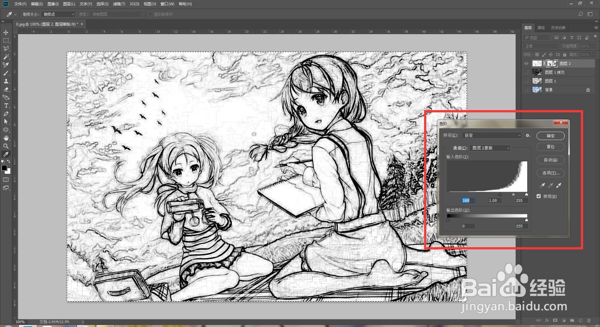This screenshot has height=327, width=600.
Task: Open the 不透明度 opacity dropdown arrow
Action: tap(594, 46)
